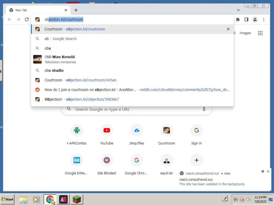The height and width of the screenshot is (205, 274).
Task: Open the APKCombo shortcut
Action: 77,135
